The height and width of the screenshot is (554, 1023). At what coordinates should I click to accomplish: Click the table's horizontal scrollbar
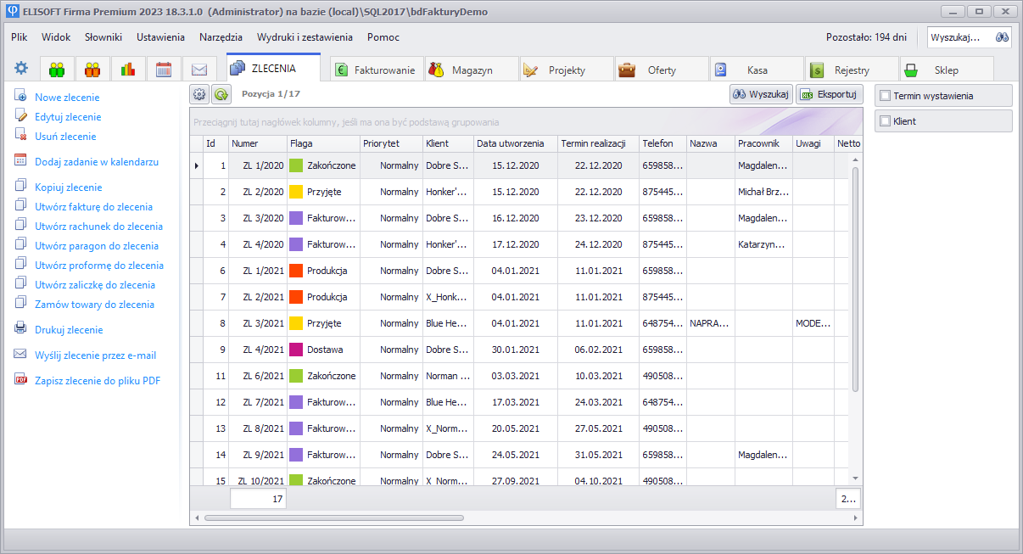334,517
